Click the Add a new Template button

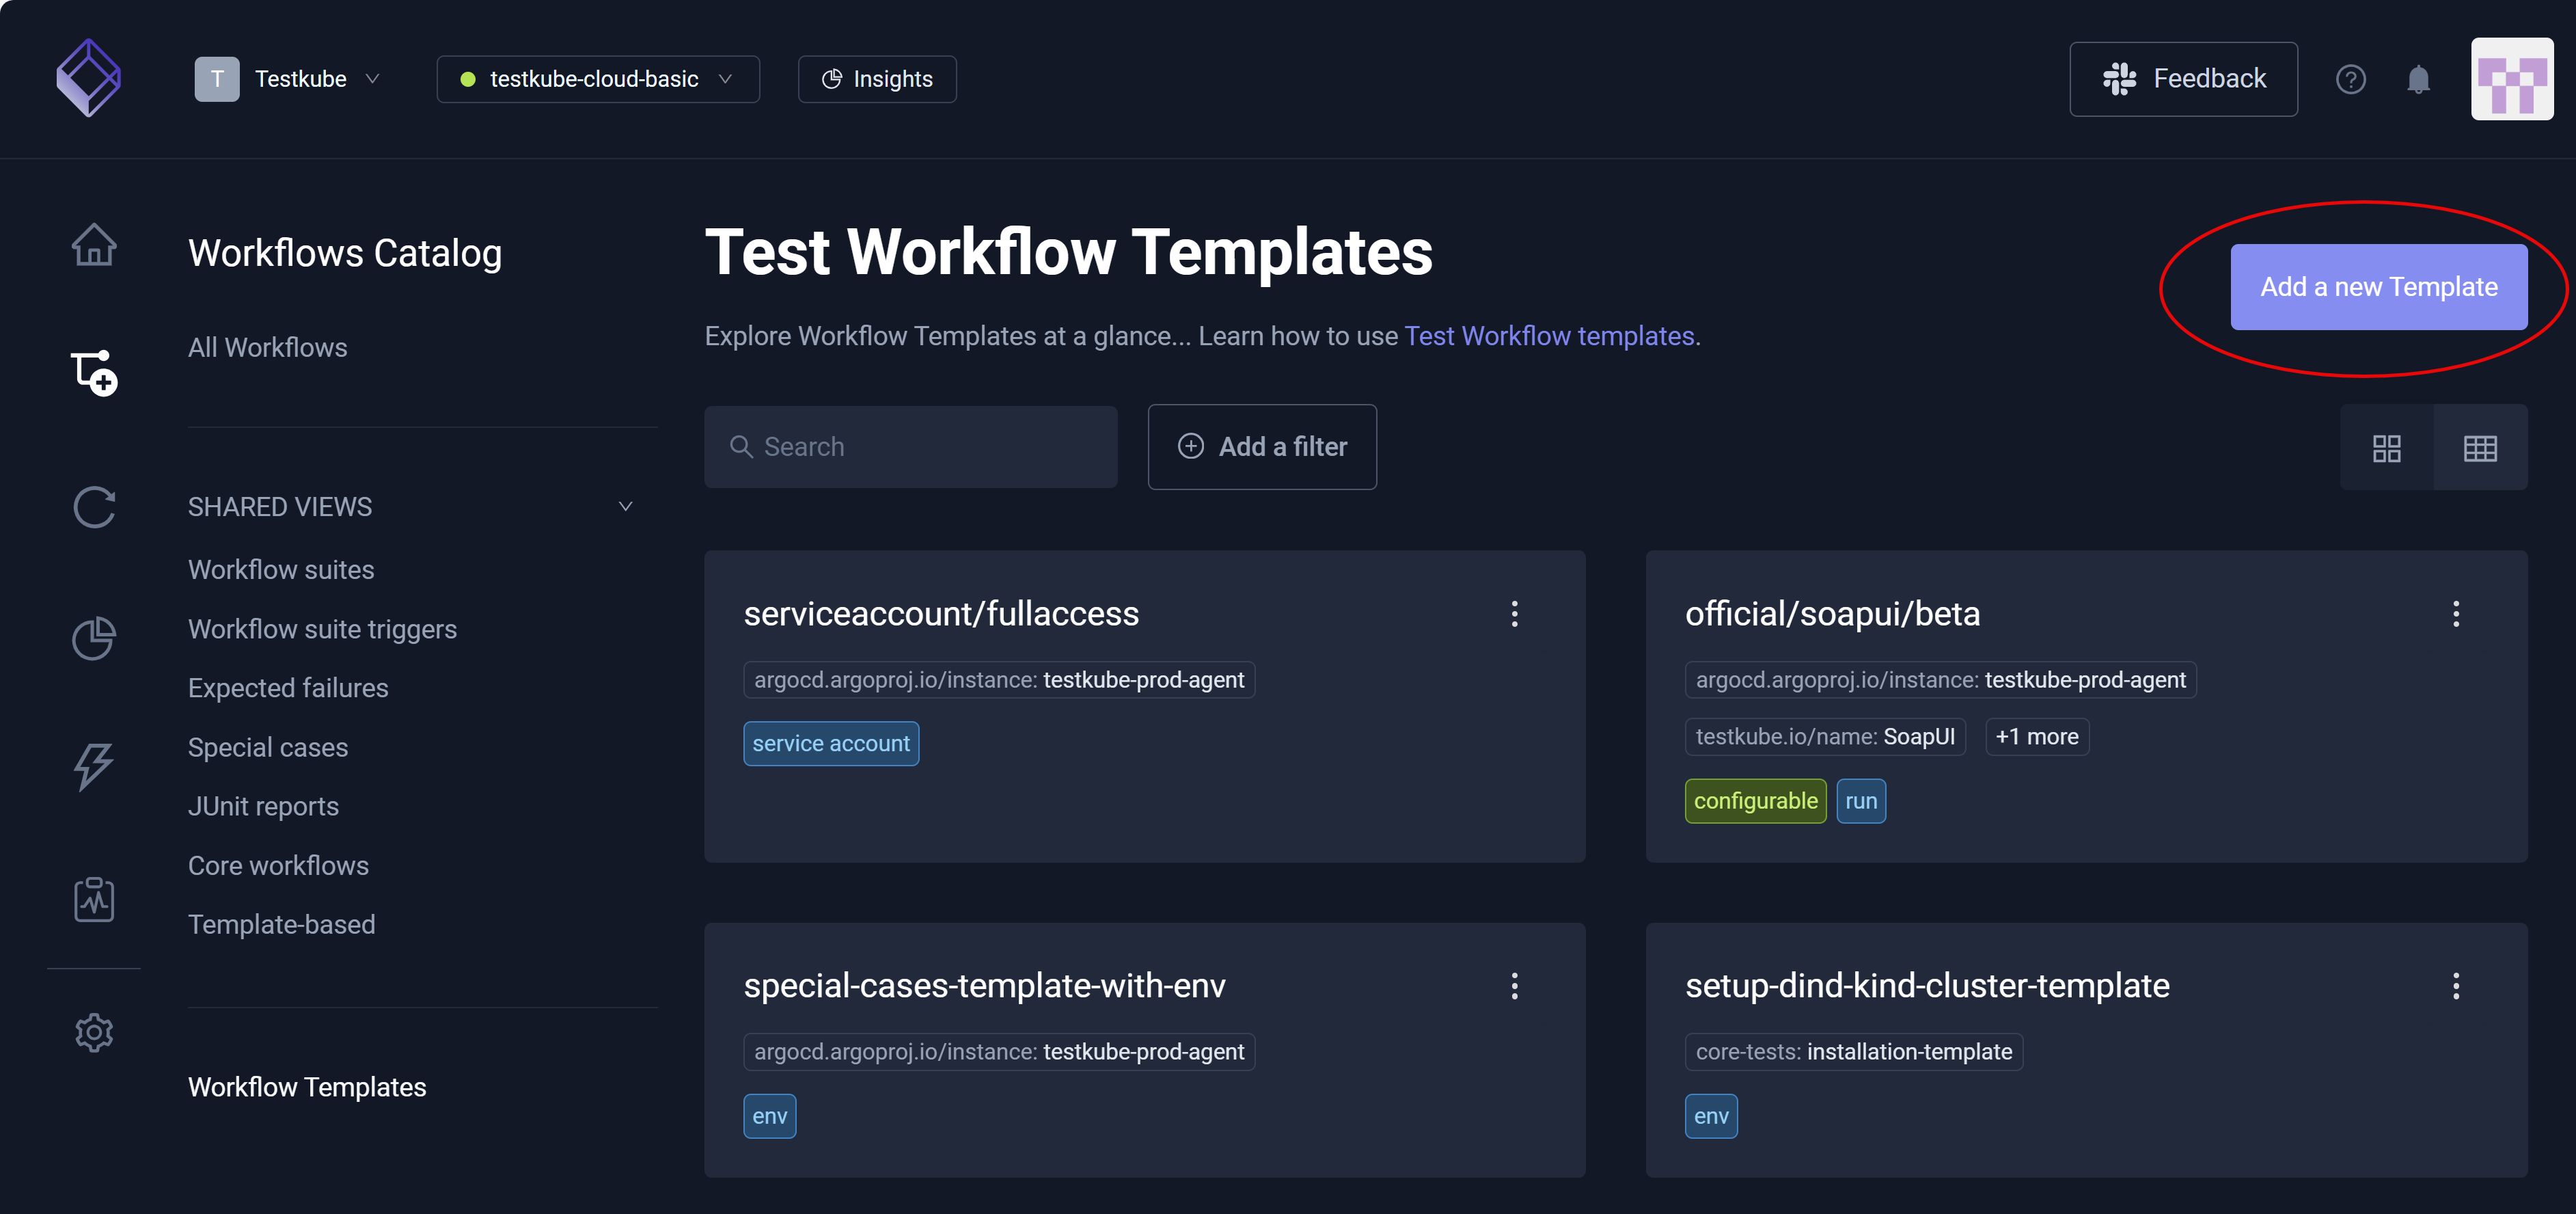point(2379,286)
